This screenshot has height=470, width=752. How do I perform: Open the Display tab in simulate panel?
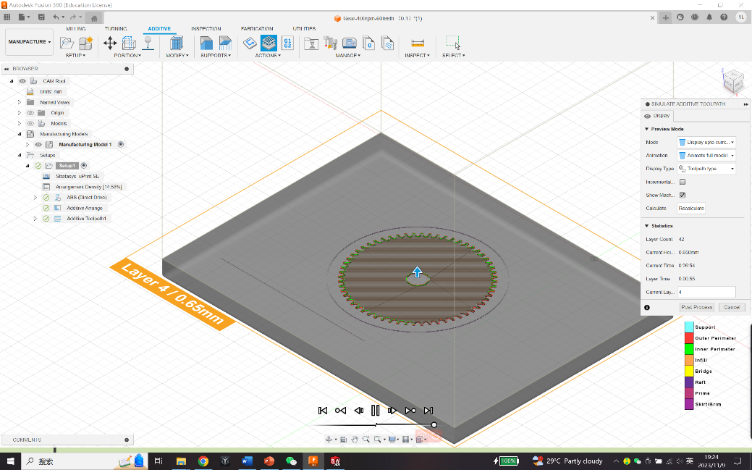pyautogui.click(x=657, y=116)
